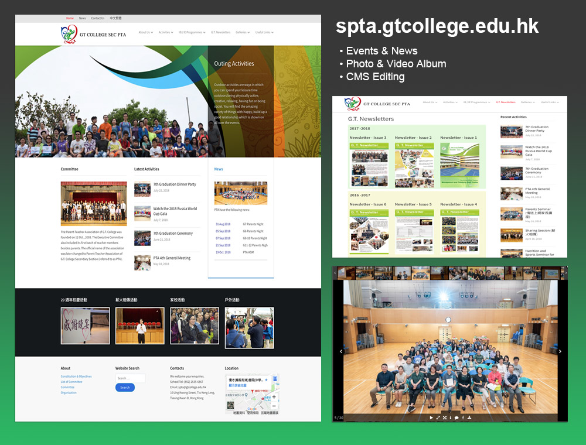Click 顯示詳細地圖 link on the map

click(x=237, y=385)
